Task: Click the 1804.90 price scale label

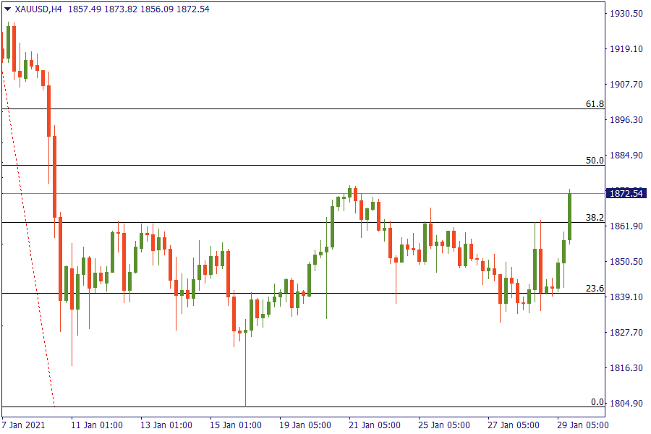Action: [626, 404]
